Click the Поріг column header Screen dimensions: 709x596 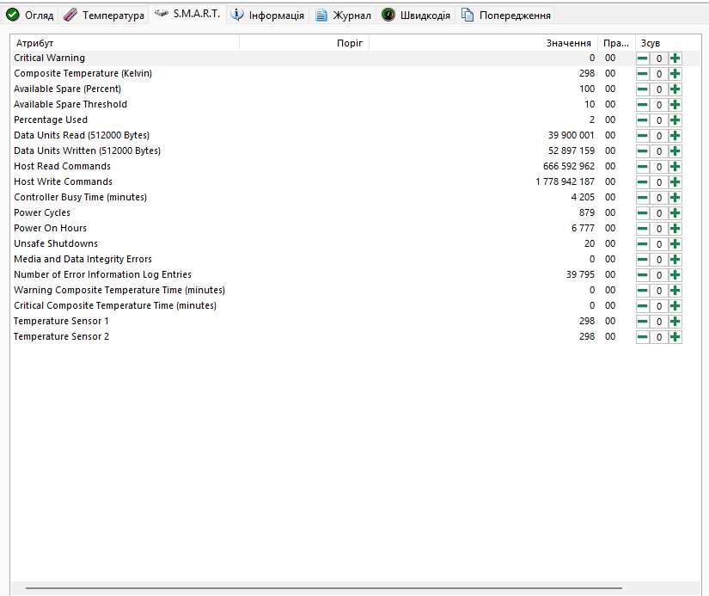tap(304, 43)
